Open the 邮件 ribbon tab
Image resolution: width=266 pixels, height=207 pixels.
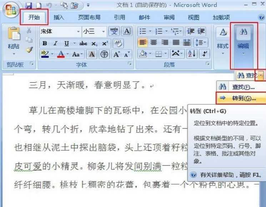pos(144,17)
